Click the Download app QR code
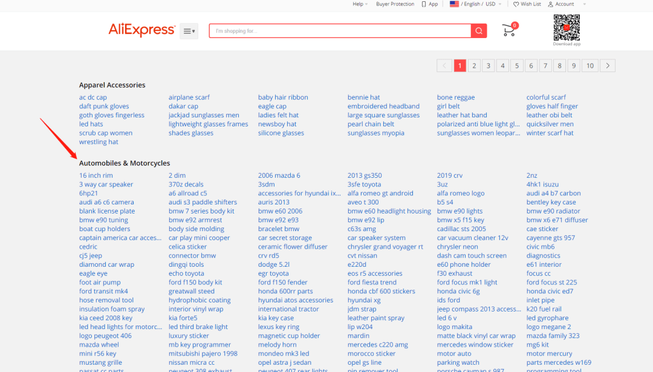The width and height of the screenshot is (653, 372). [567, 27]
